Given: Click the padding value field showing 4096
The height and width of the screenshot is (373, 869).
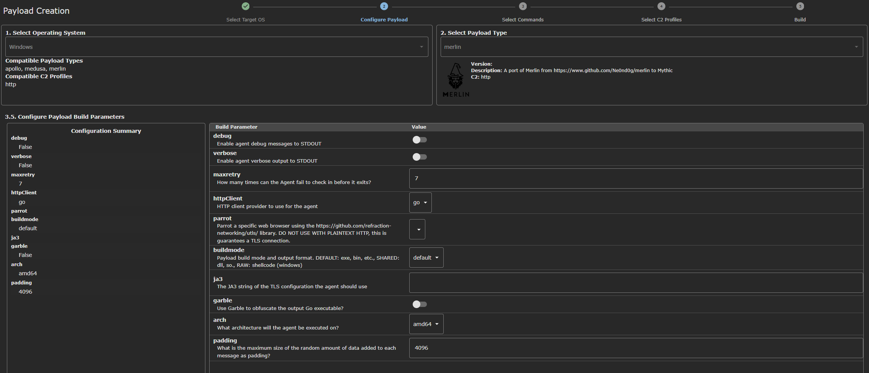Looking at the screenshot, I should point(635,348).
